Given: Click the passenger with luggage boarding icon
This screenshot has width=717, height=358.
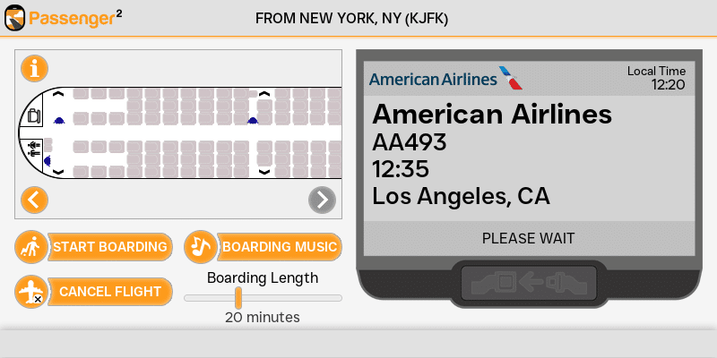Looking at the screenshot, I should coord(31,247).
